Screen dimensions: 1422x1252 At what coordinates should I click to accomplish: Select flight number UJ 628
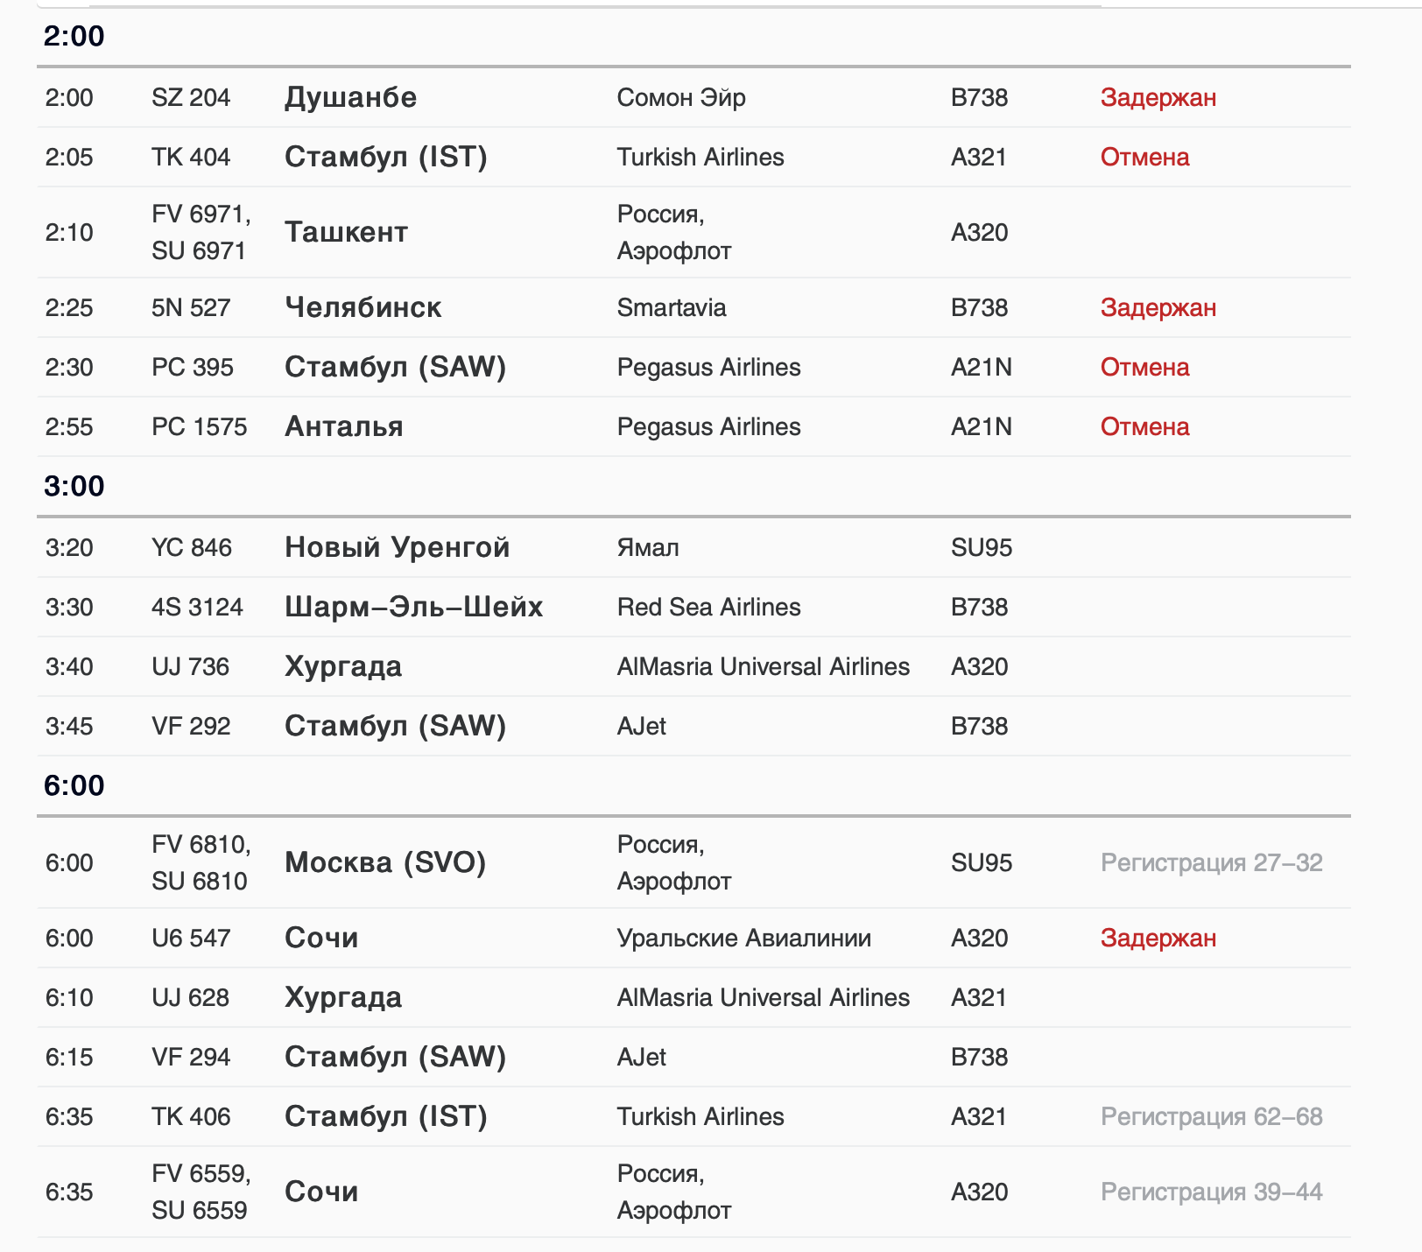coord(190,997)
